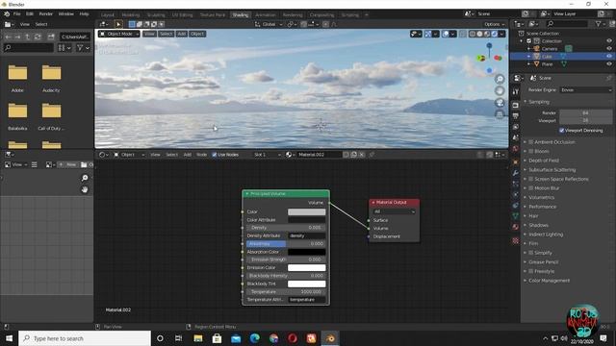Click the Windows search box
The height and width of the screenshot is (346, 616).
pos(85,338)
